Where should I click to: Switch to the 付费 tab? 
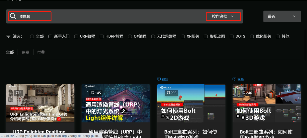(x=41, y=52)
